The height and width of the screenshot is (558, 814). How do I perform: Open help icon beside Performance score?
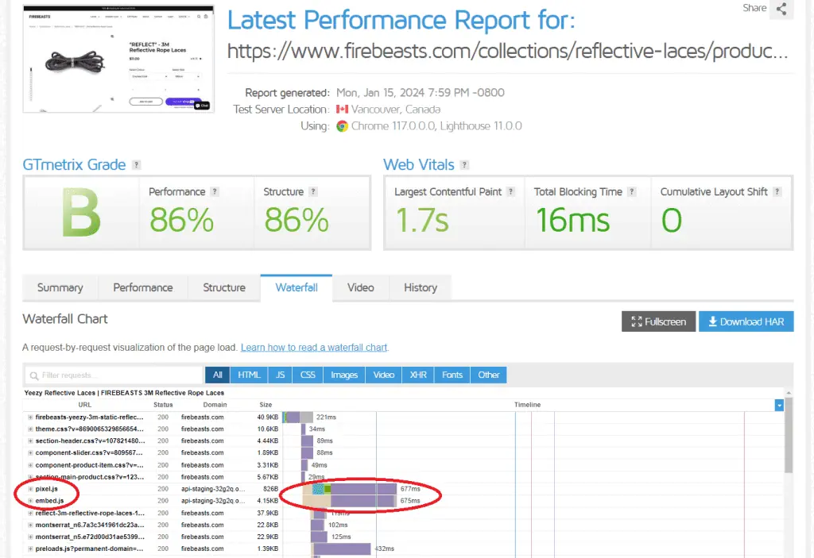click(215, 192)
